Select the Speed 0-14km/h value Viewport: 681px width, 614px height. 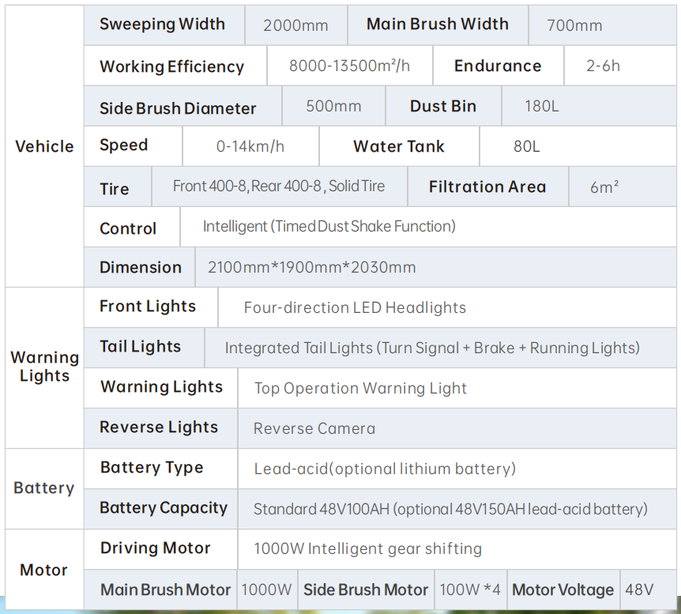point(250,146)
